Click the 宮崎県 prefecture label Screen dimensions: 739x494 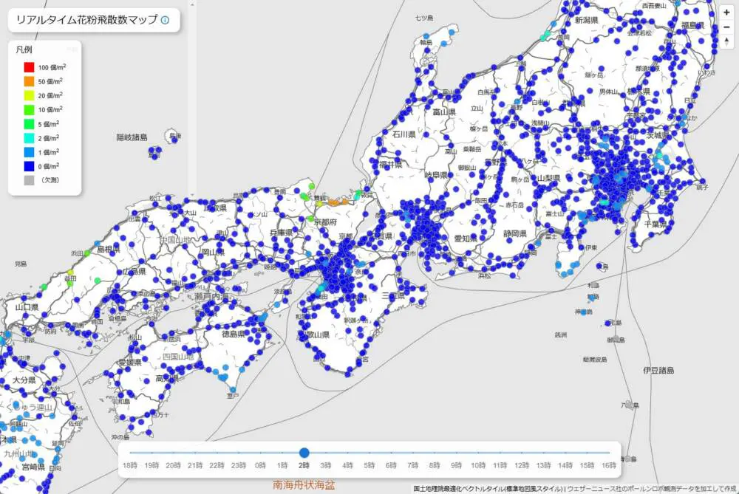[x=33, y=467]
